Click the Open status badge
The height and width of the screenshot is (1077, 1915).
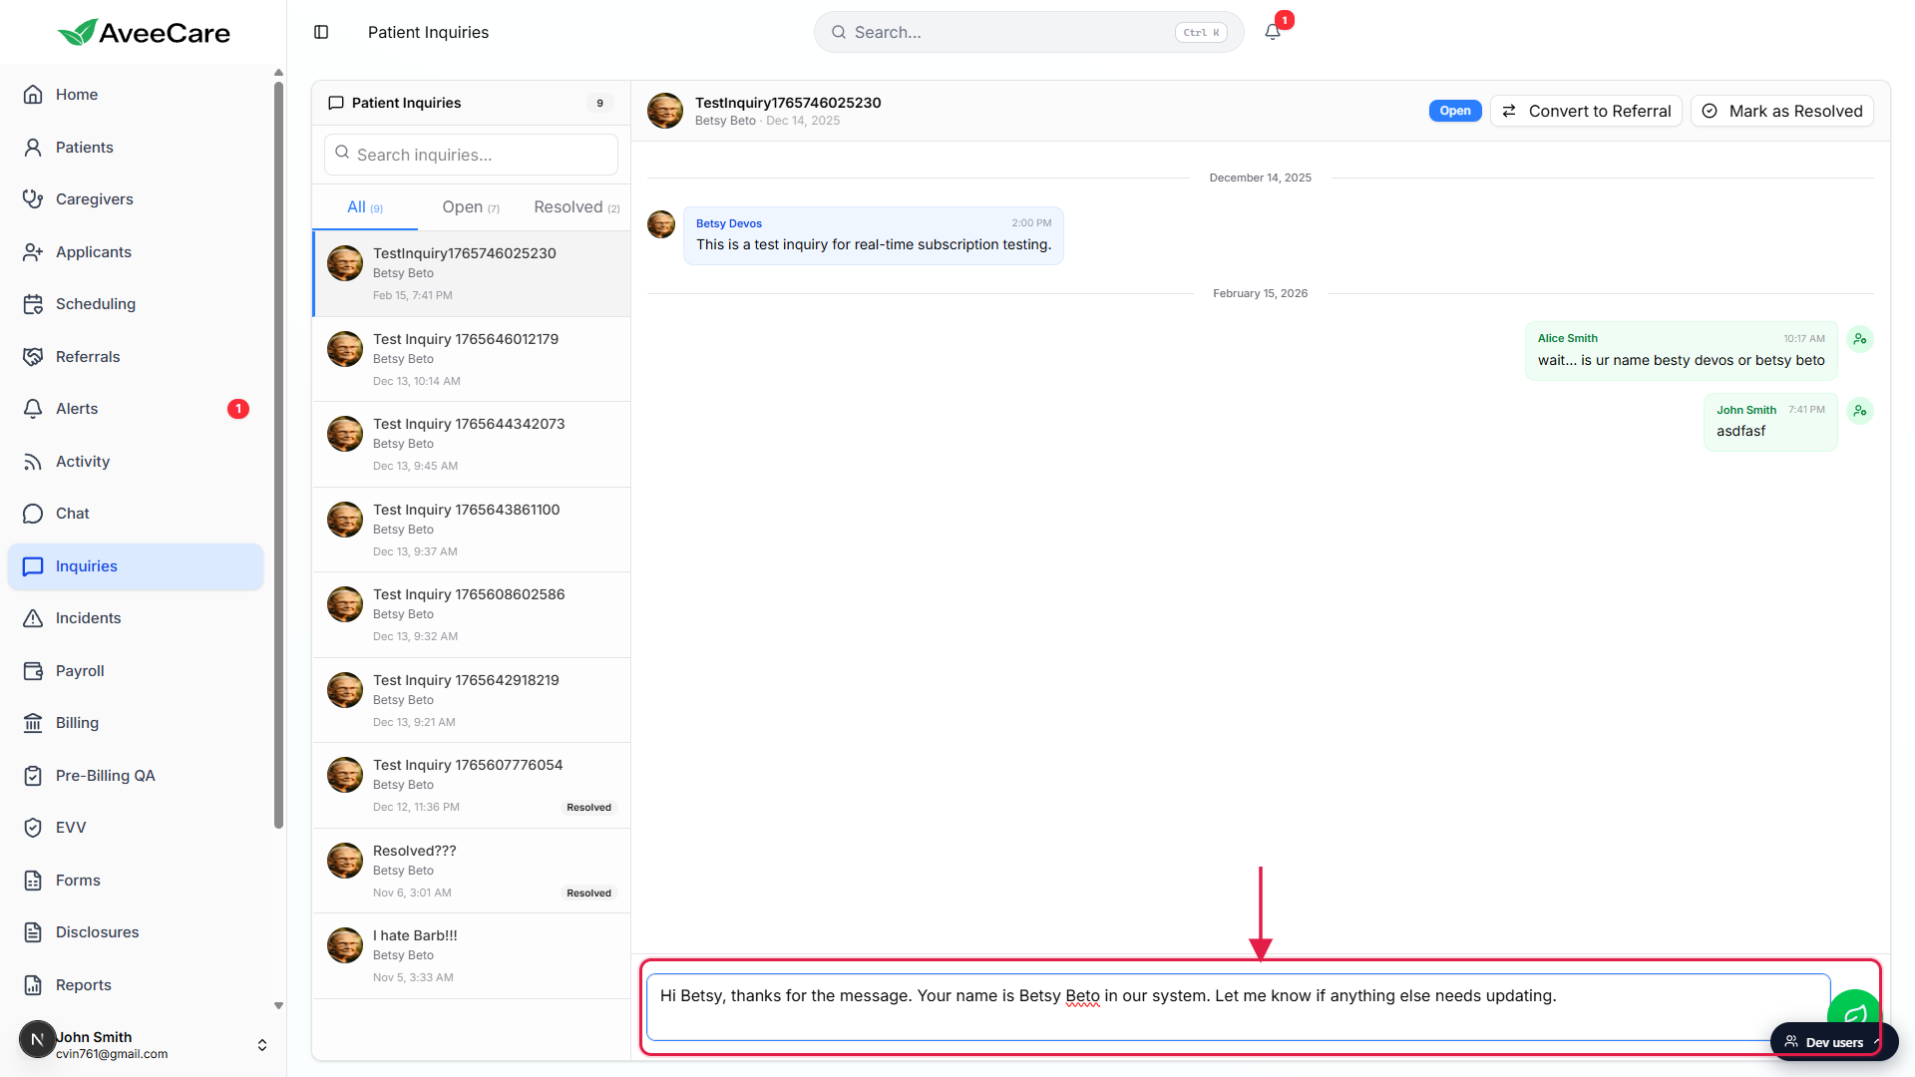click(x=1455, y=111)
